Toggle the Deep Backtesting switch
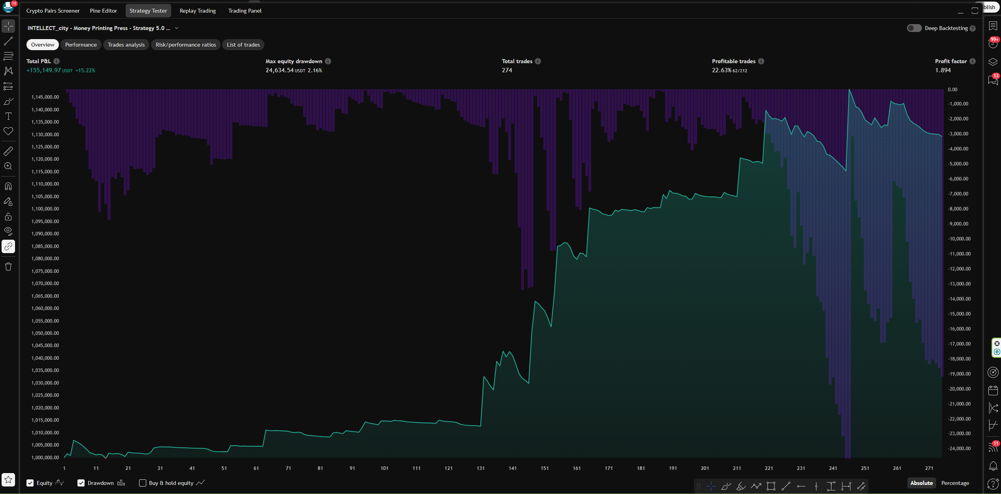Image resolution: width=1001 pixels, height=494 pixels. pyautogui.click(x=914, y=28)
